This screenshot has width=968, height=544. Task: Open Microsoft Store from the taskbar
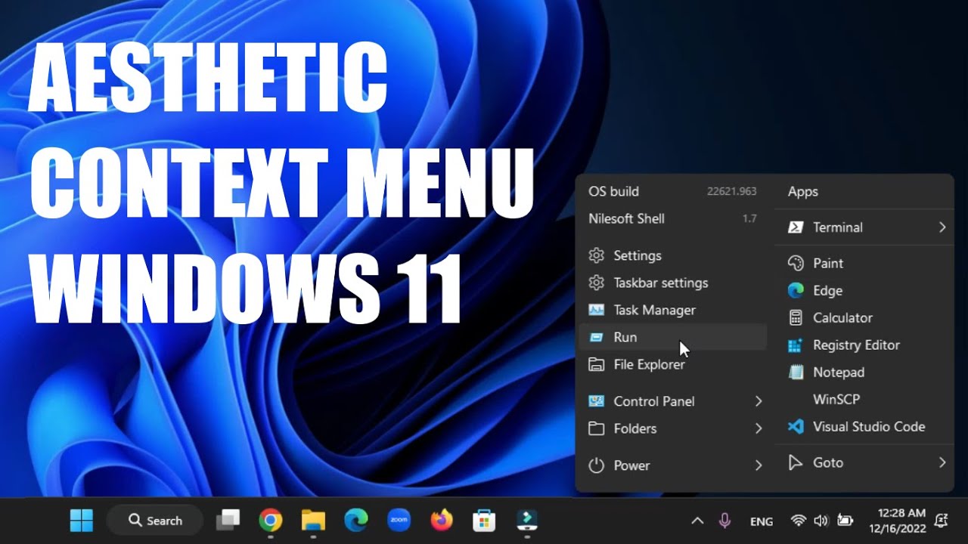click(x=484, y=520)
